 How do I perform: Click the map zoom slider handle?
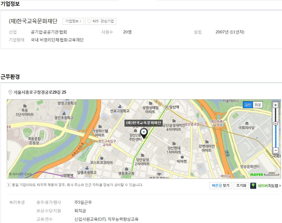pyautogui.click(x=275, y=123)
